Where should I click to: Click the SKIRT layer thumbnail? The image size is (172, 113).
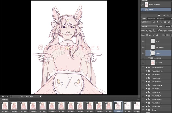coord(153,53)
